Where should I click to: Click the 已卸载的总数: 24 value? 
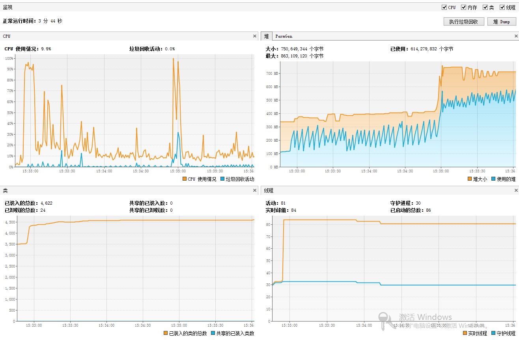(x=25, y=210)
